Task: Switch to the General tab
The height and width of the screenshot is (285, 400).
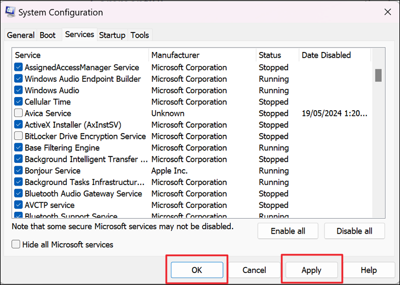Action: tap(21, 35)
